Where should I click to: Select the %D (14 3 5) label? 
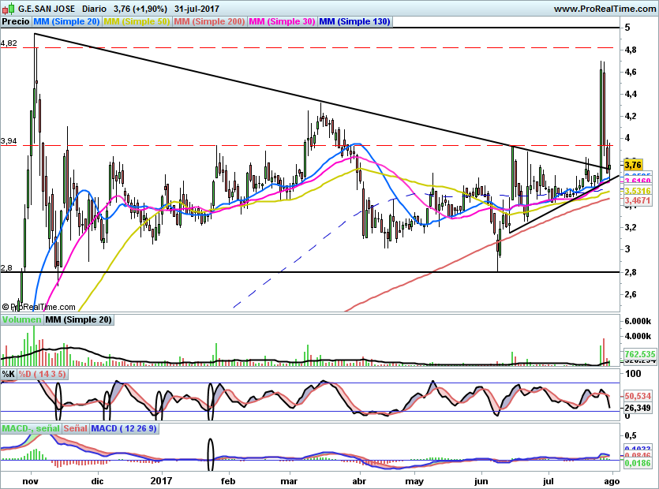(42, 374)
